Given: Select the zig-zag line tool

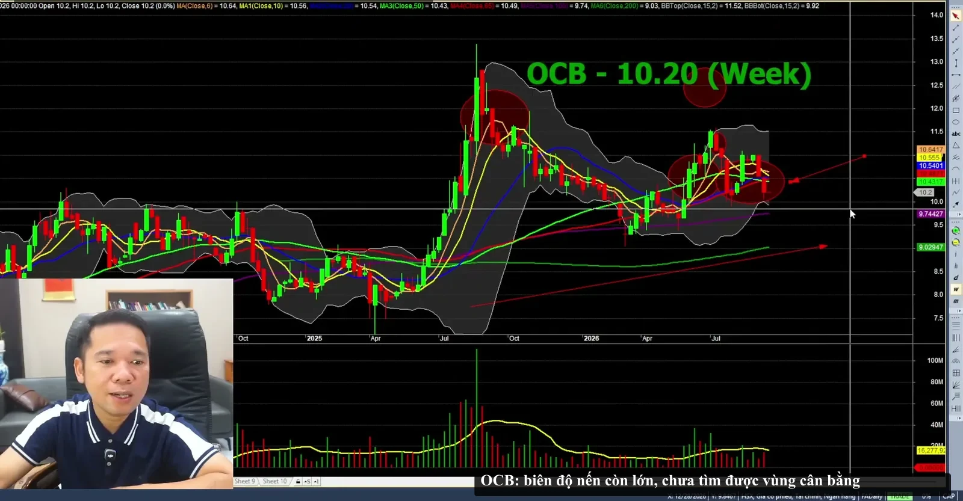Looking at the screenshot, I should pos(956,193).
